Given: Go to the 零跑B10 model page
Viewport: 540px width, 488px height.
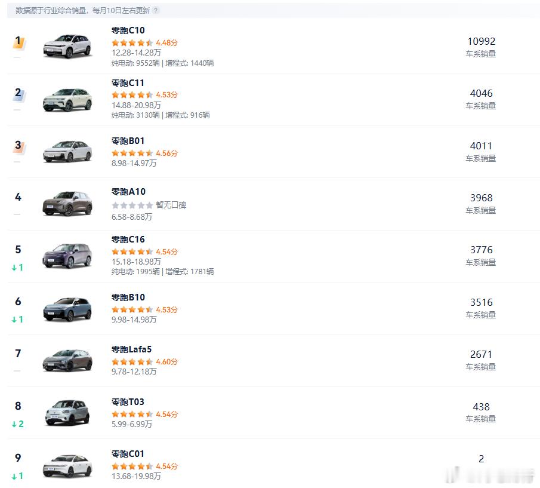Looking at the screenshot, I should pyautogui.click(x=128, y=297).
